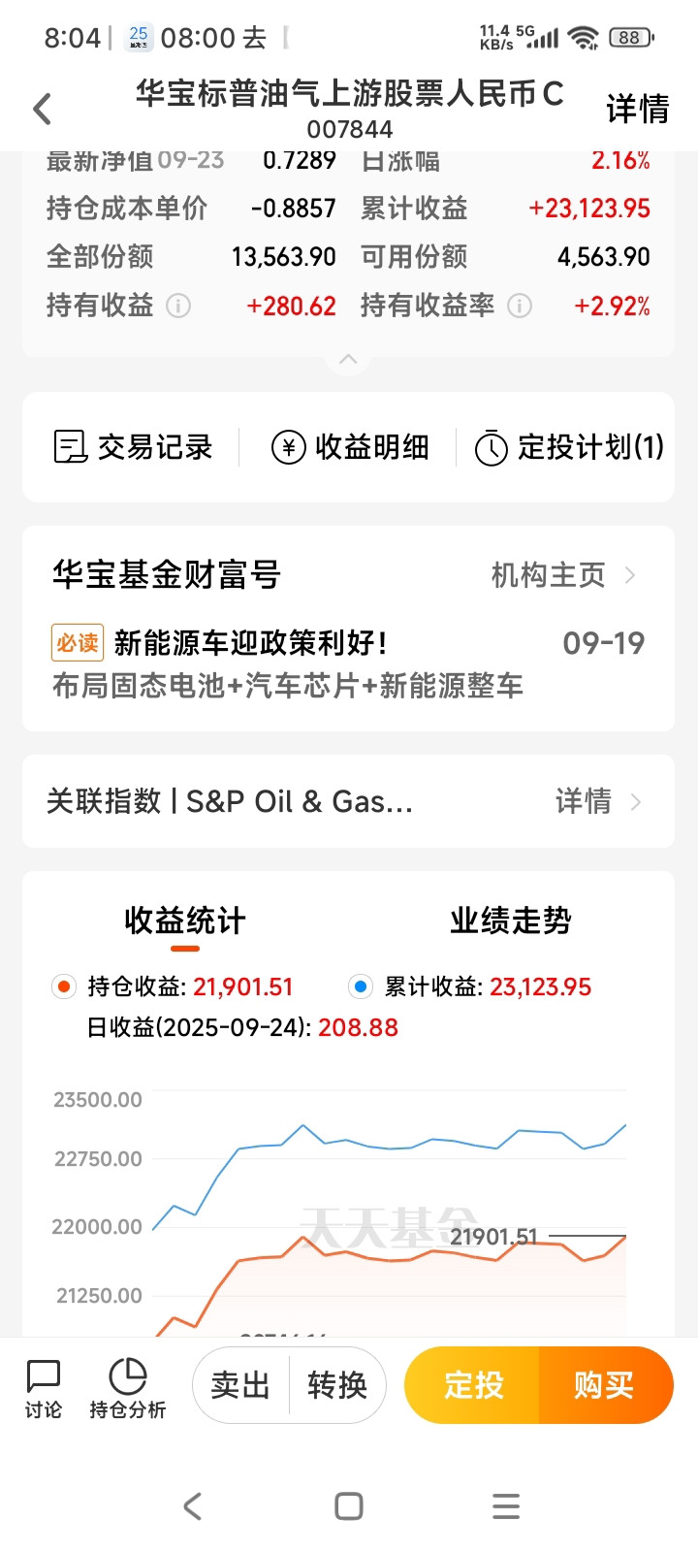Tap the 卖出 sell button

240,1385
